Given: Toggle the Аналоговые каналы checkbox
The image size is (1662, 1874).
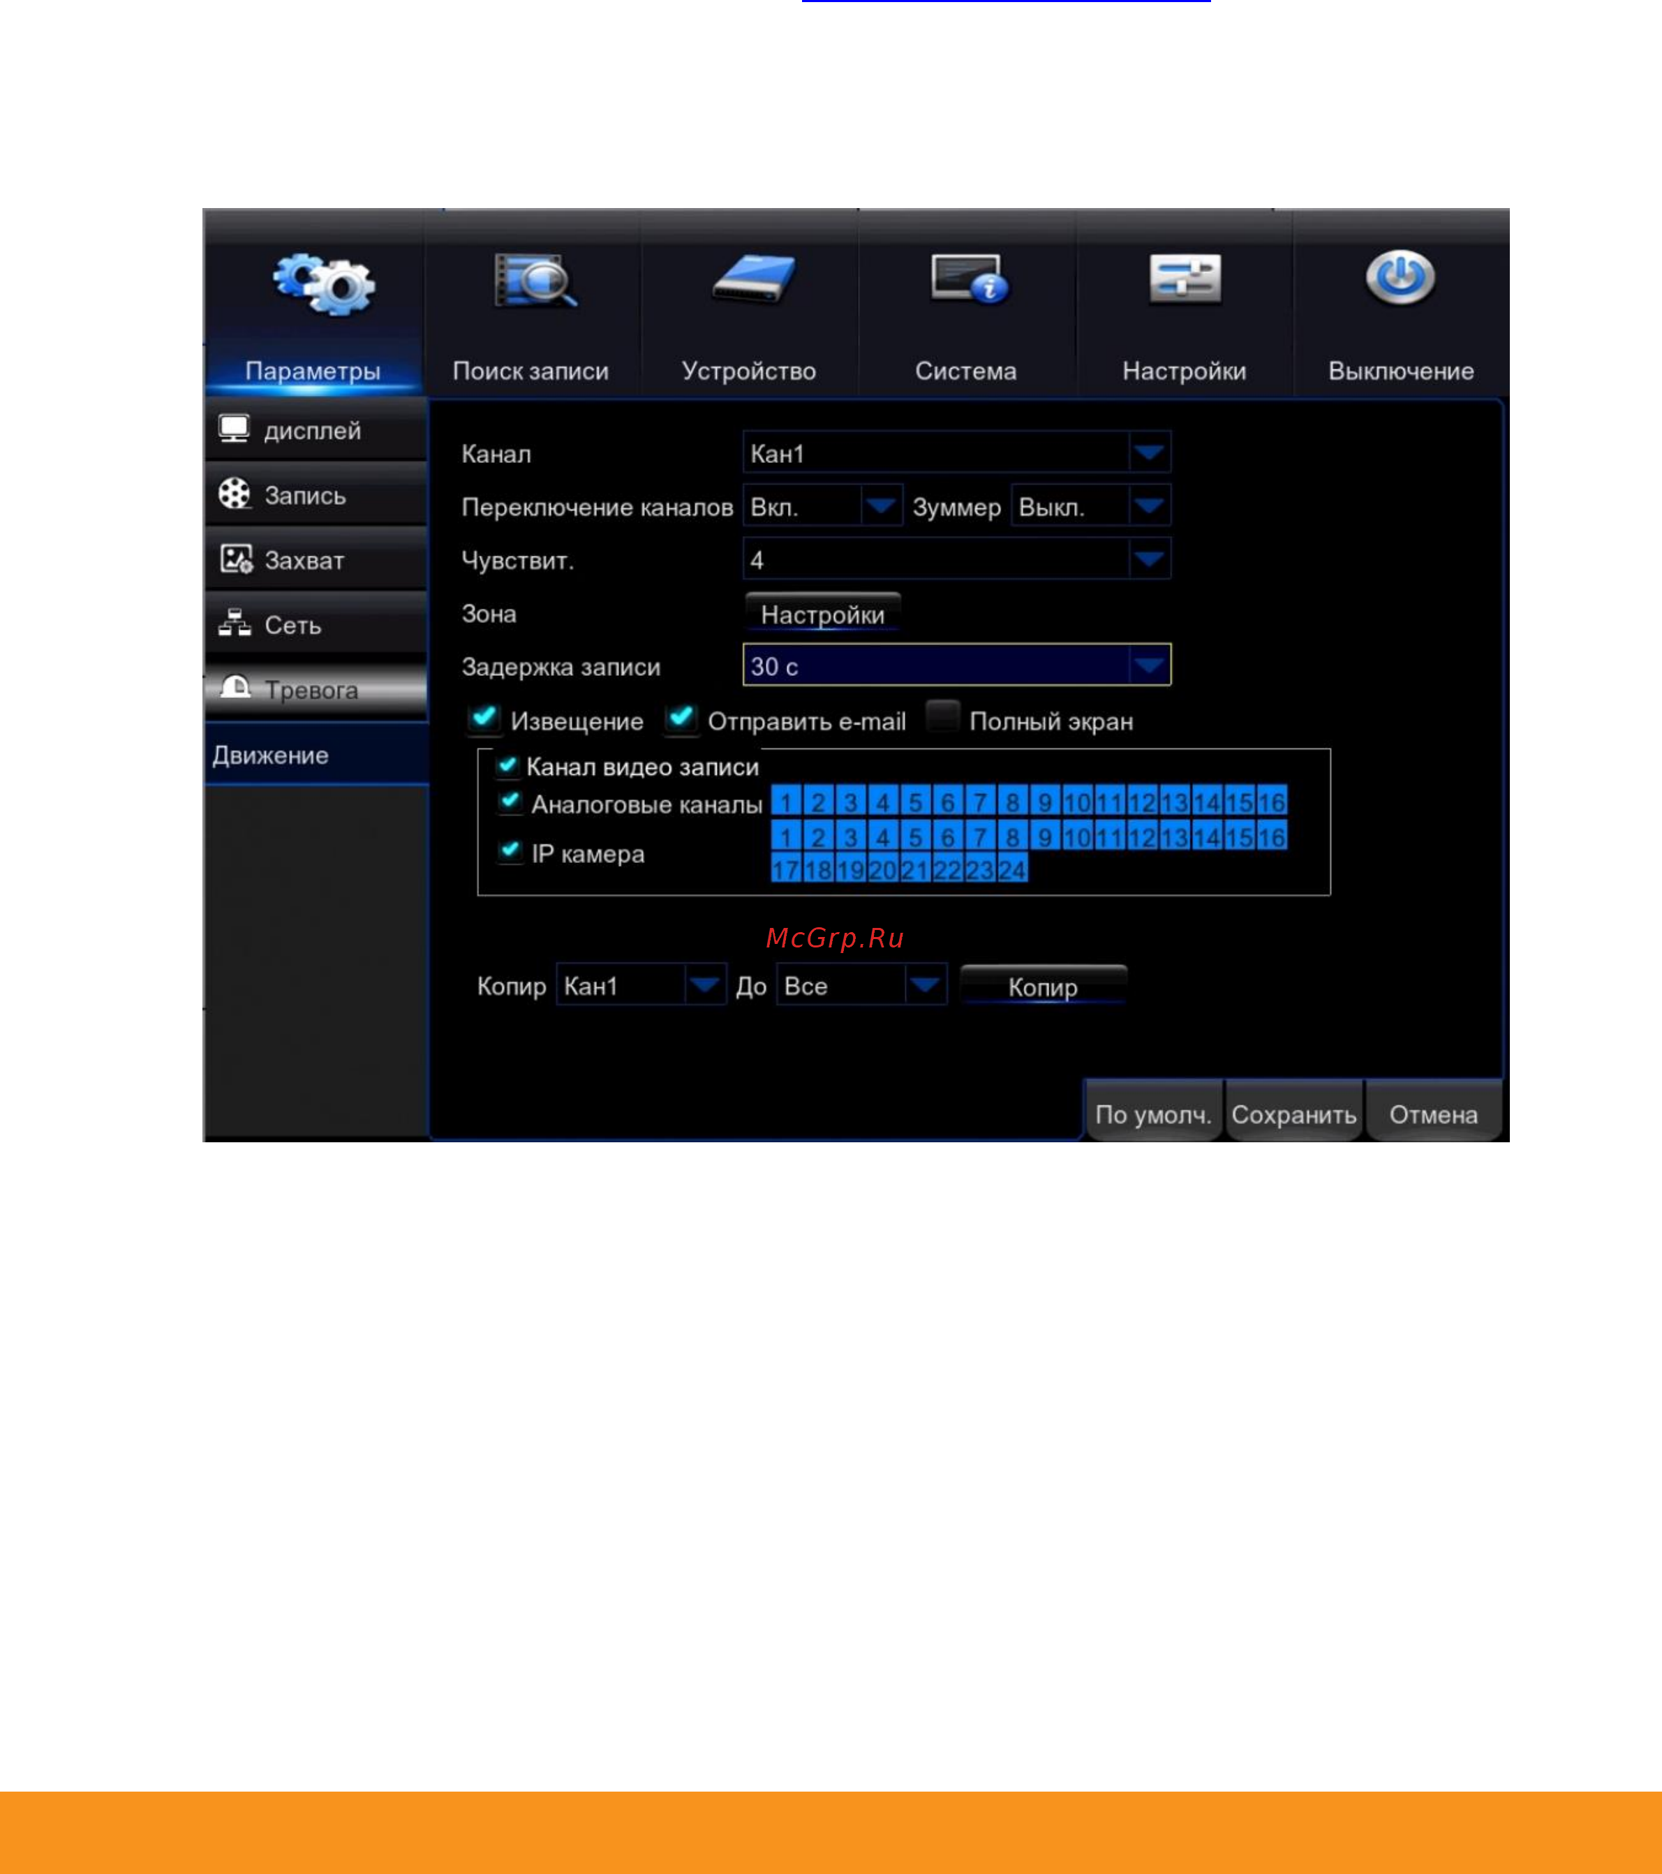Looking at the screenshot, I should click(511, 802).
